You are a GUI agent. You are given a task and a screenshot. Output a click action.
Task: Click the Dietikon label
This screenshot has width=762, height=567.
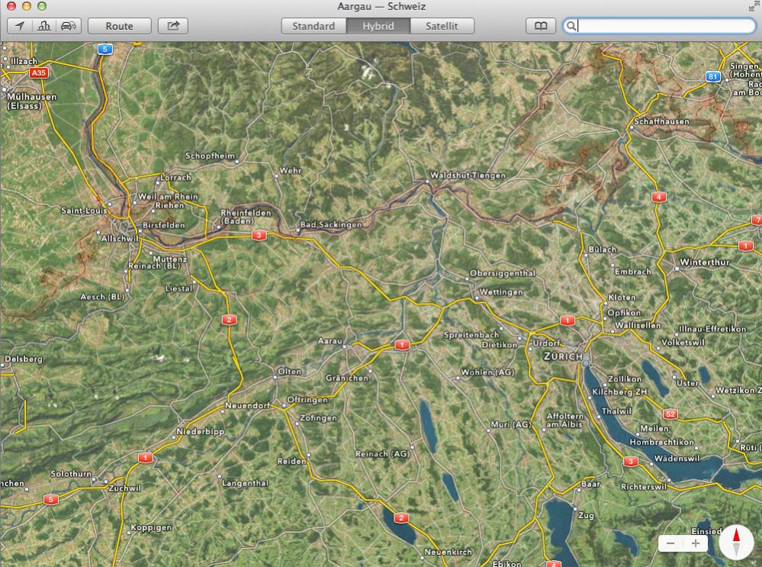(x=500, y=345)
